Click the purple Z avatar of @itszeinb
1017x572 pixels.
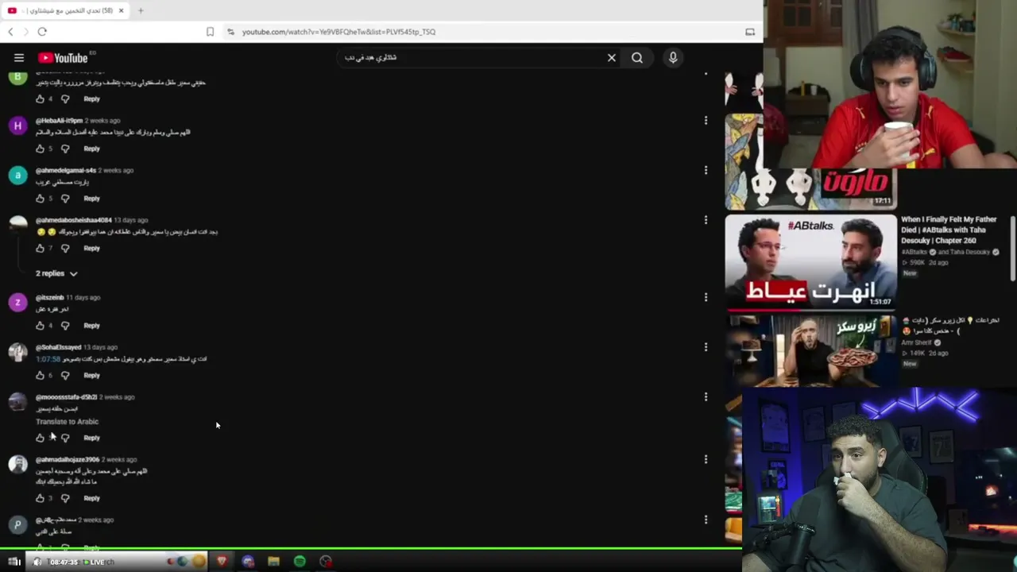click(x=17, y=303)
